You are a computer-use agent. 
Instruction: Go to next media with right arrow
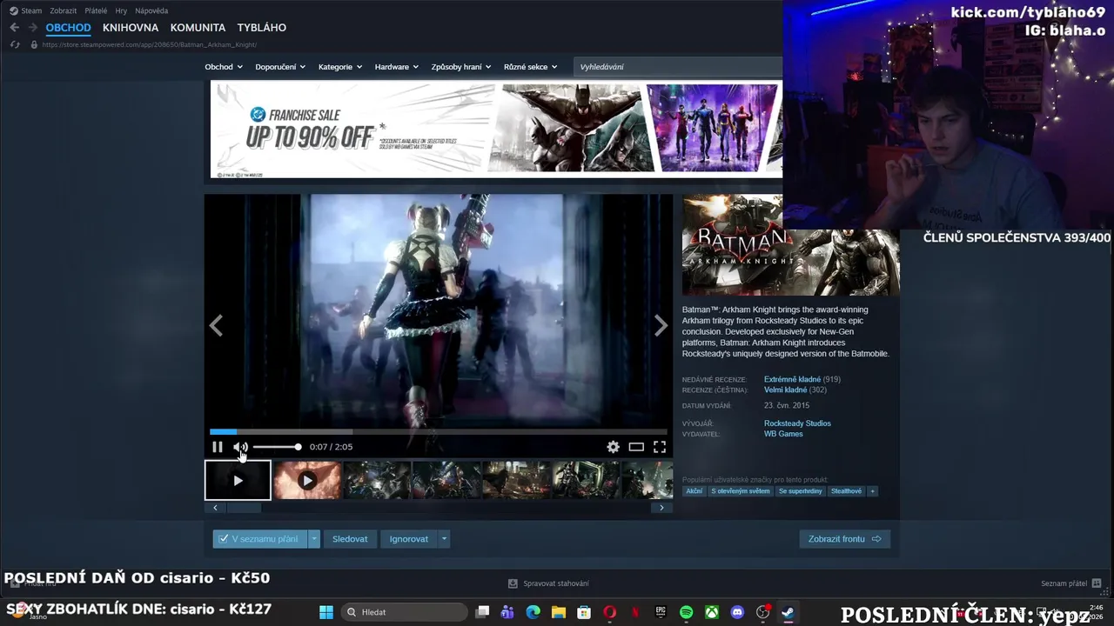661,326
